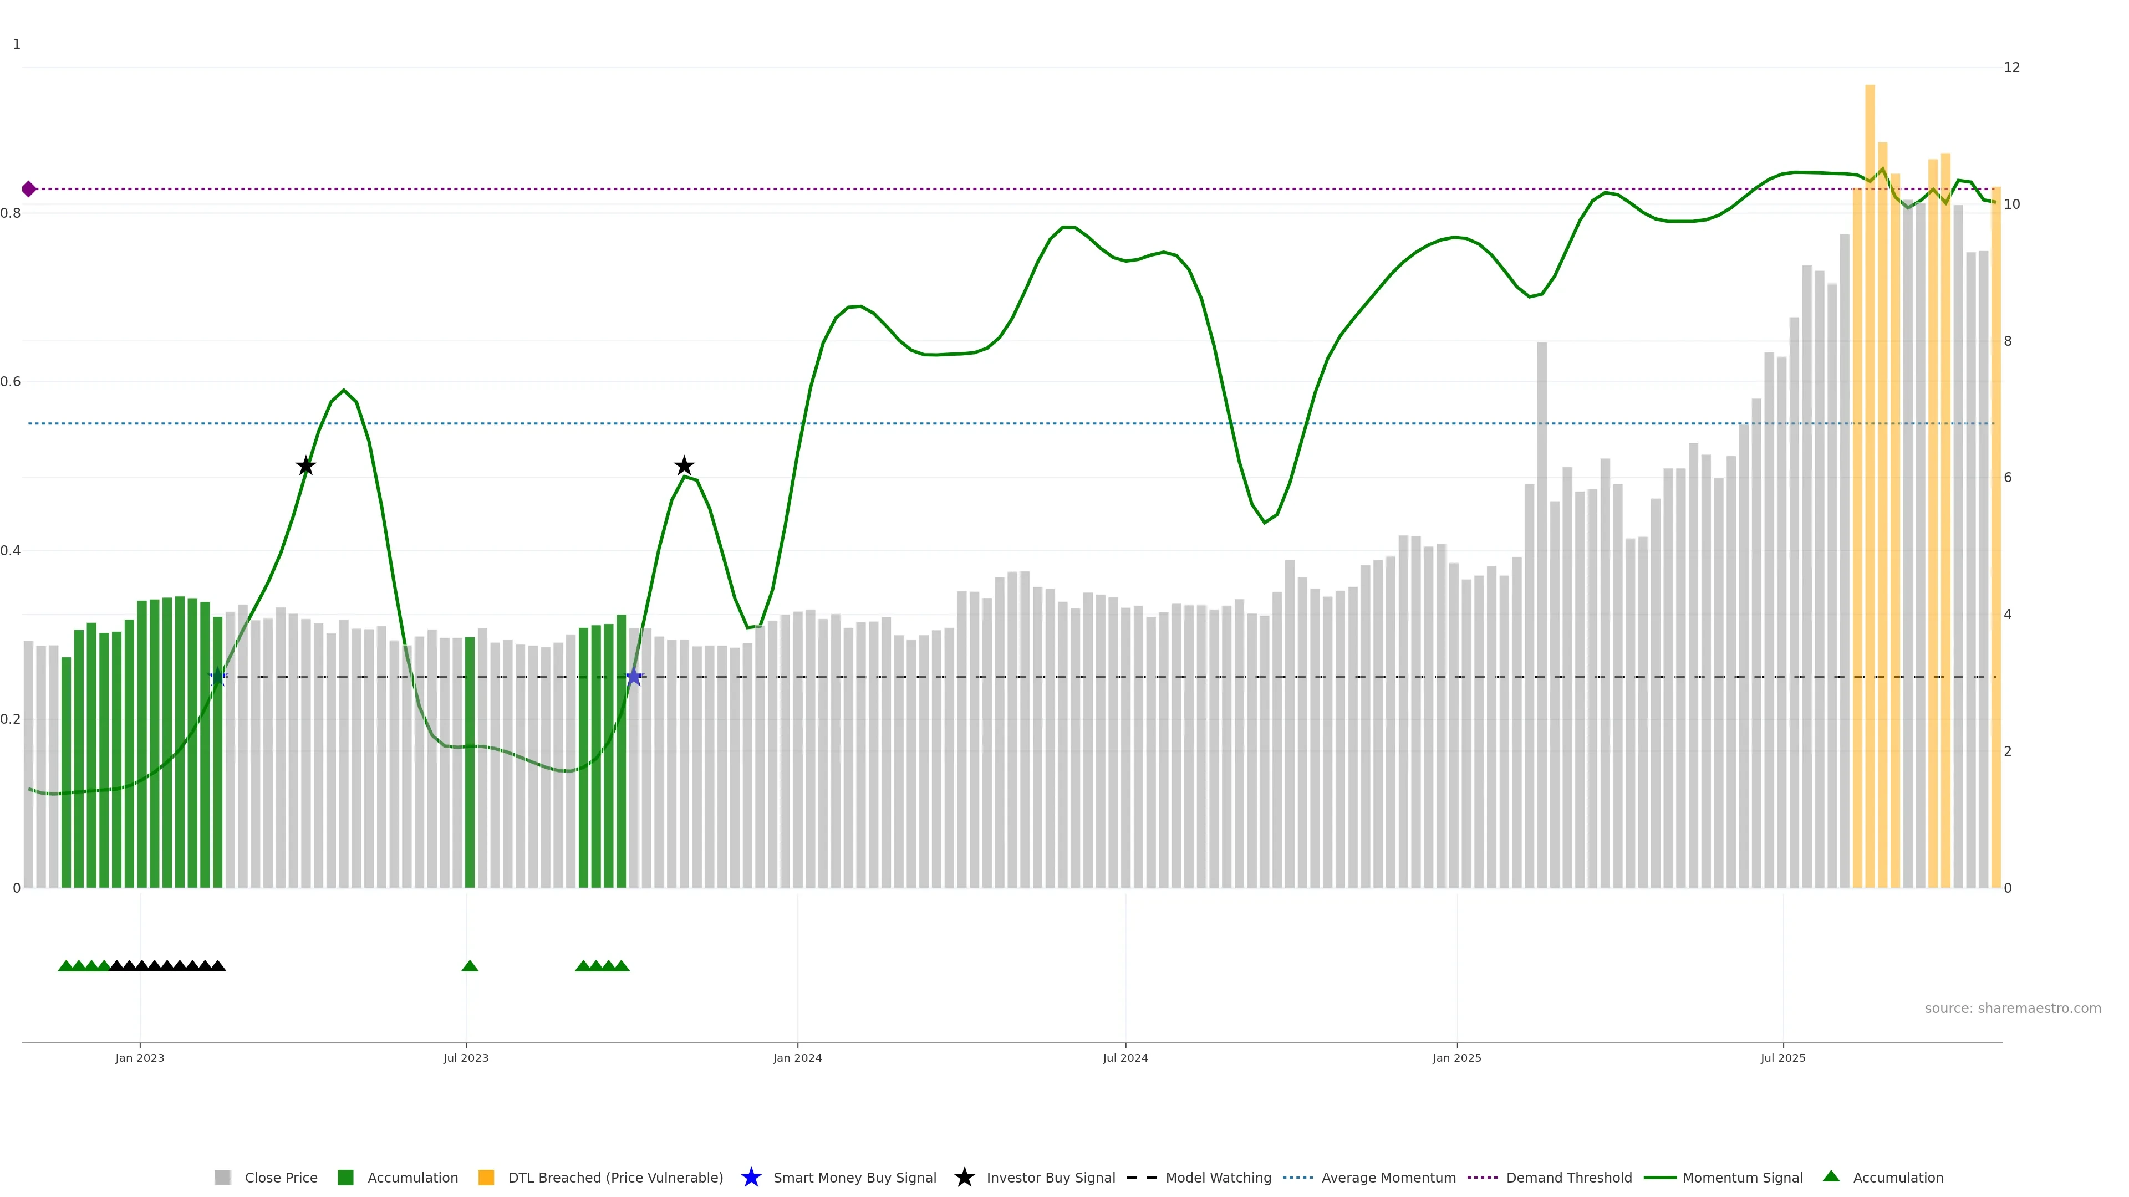Click green accumulation triangle near Jul 2023
The width and height of the screenshot is (2129, 1197).
pyautogui.click(x=470, y=966)
